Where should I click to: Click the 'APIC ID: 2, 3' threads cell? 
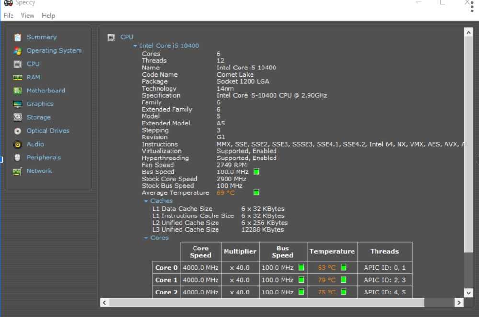click(x=385, y=280)
